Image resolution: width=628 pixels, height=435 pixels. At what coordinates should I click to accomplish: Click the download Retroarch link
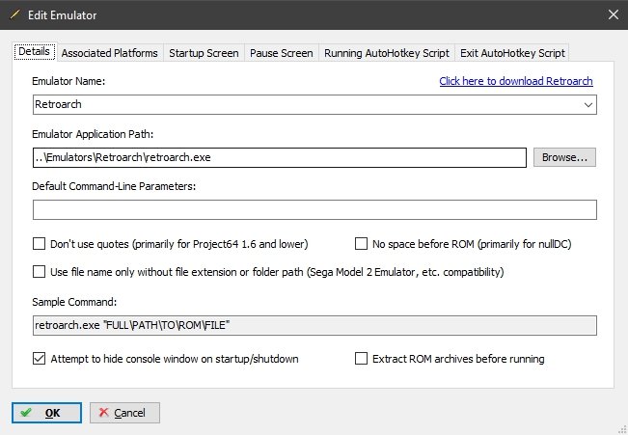[516, 81]
